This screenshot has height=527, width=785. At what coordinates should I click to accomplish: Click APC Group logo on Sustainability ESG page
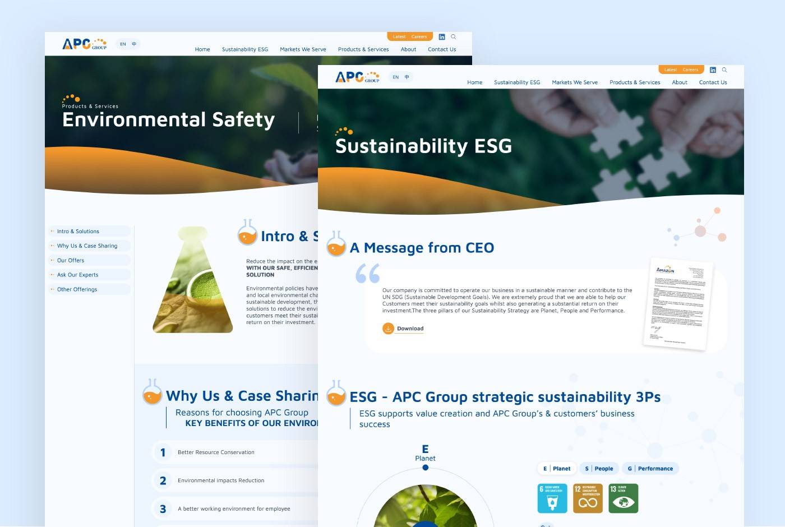(x=357, y=77)
